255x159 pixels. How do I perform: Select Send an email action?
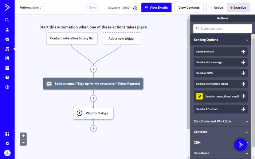coord(220,52)
